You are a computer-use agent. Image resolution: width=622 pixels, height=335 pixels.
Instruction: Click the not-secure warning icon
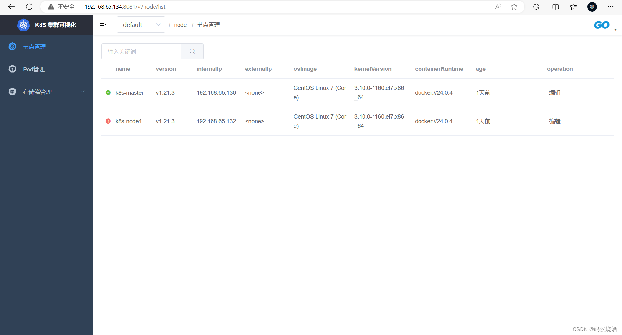[51, 7]
